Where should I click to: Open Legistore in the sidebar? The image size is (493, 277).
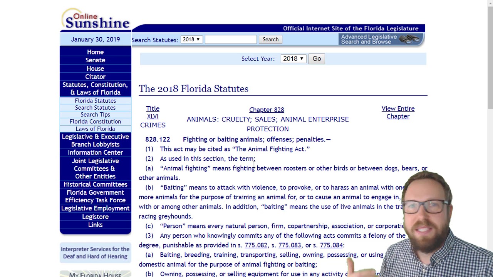tap(95, 217)
